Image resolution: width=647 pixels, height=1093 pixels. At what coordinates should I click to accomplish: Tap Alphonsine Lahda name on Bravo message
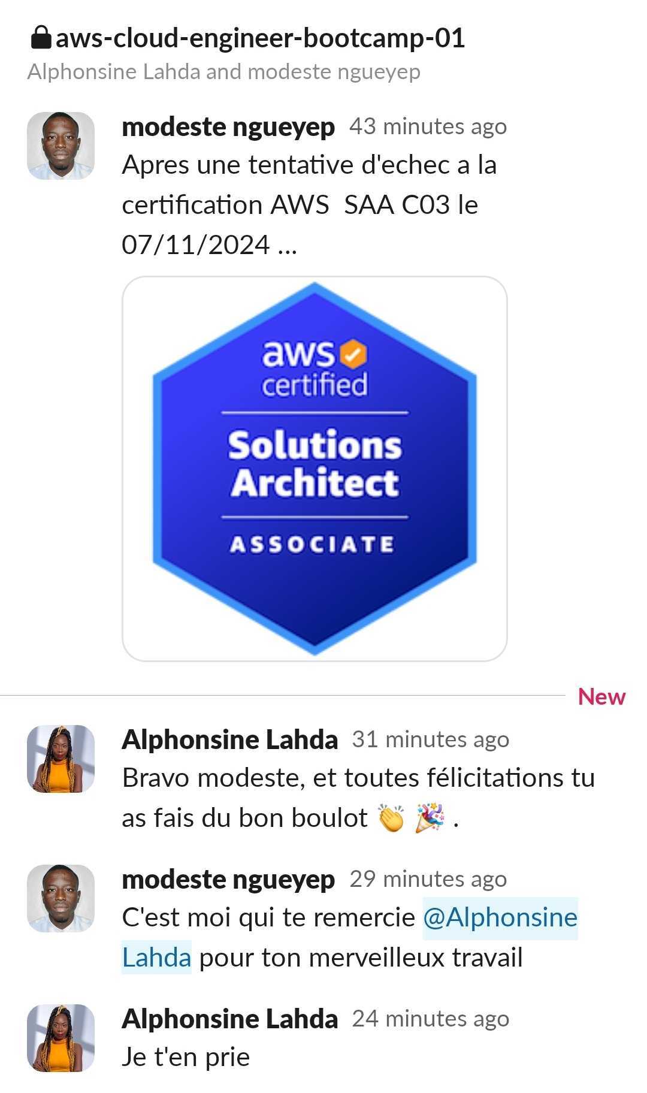[229, 740]
